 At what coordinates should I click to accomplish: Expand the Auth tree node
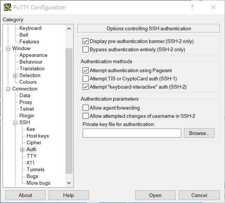pyautogui.click(x=22, y=150)
